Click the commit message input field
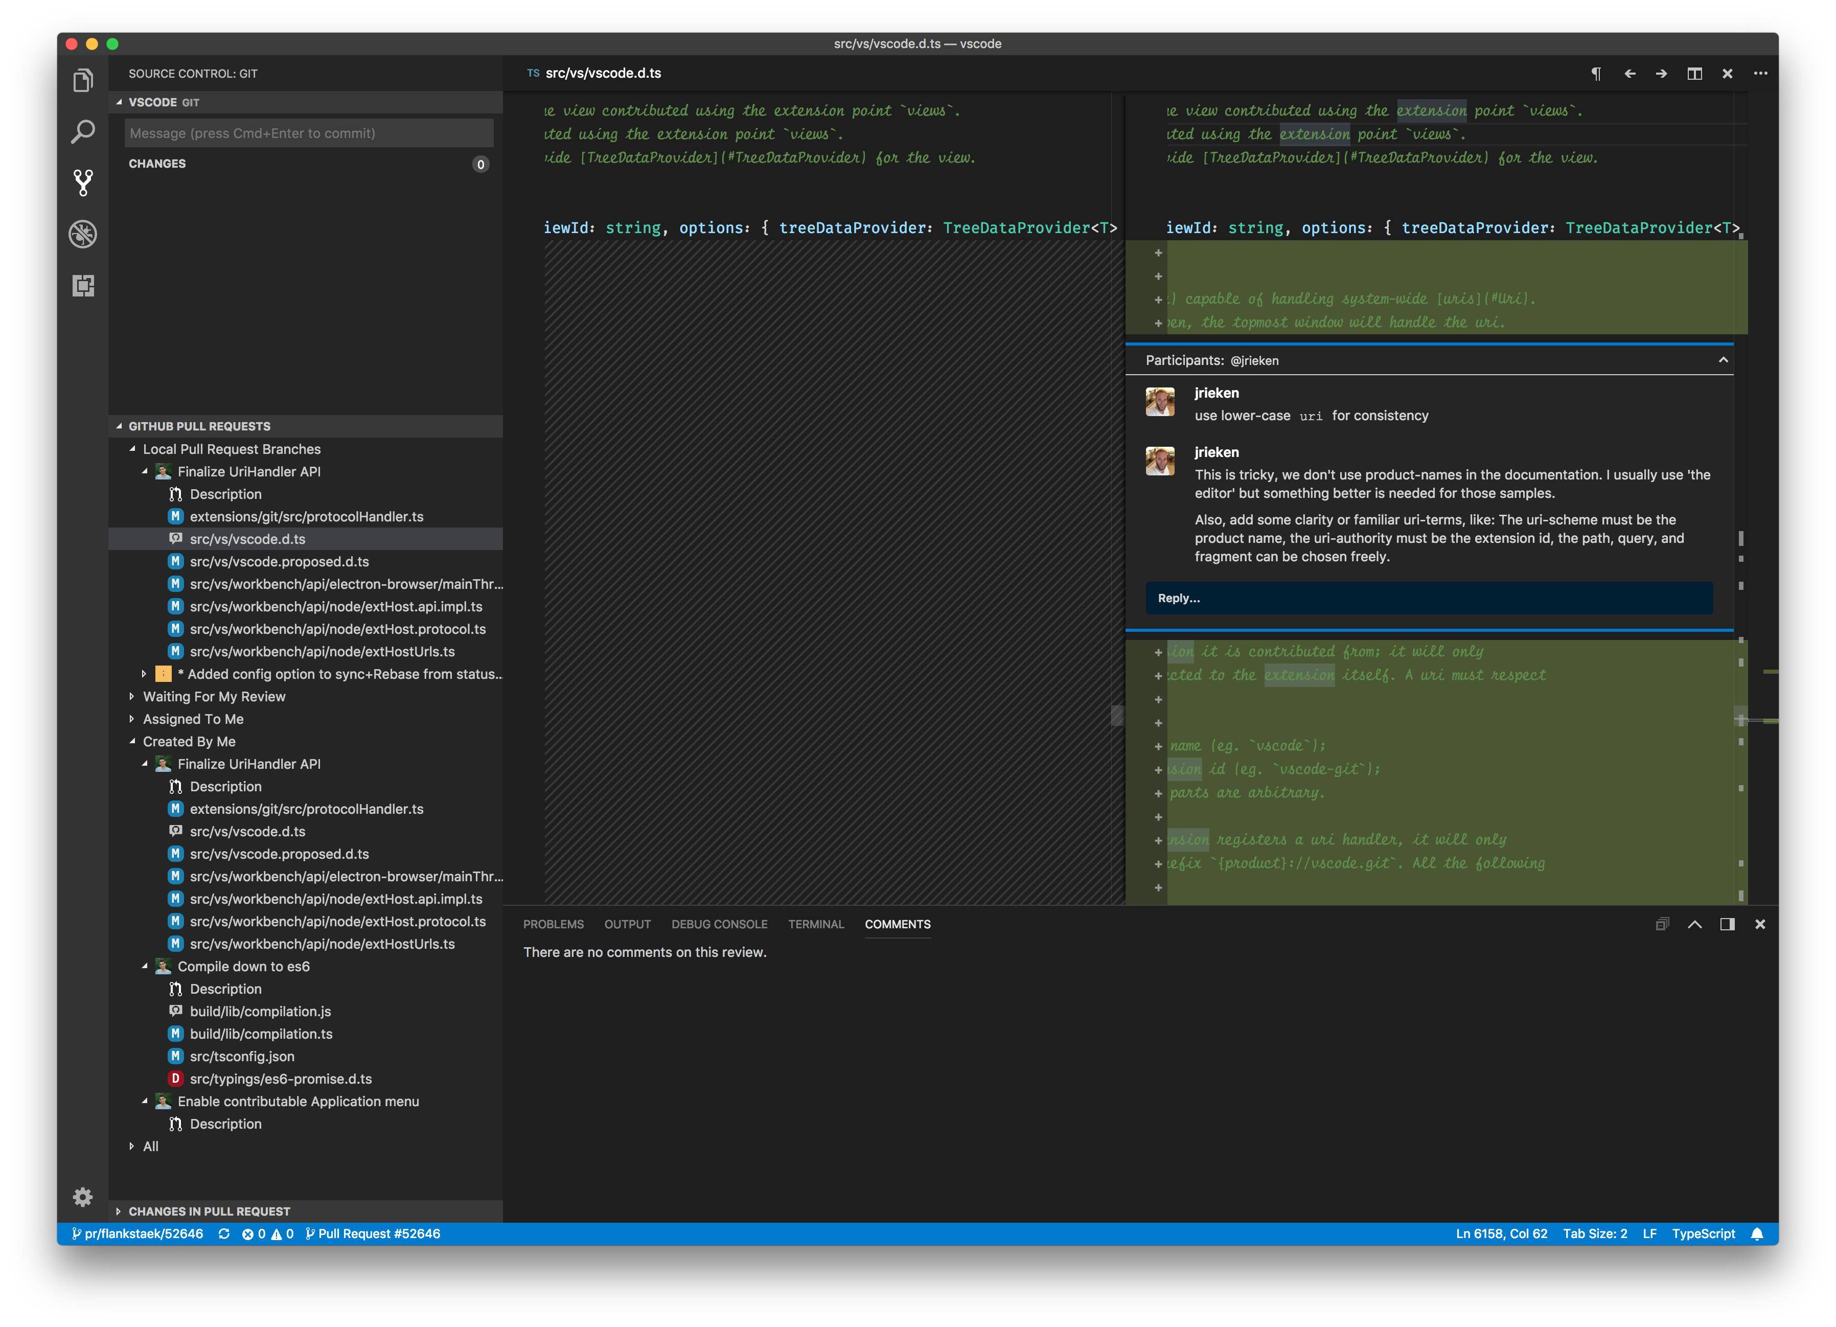 (308, 133)
